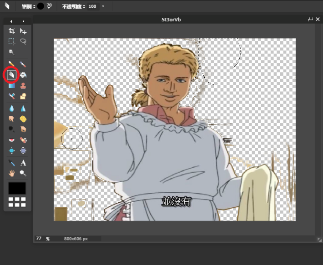Viewport: 323px width, 265px height.
Task: Select the Pinch tool
Action: [23, 150]
